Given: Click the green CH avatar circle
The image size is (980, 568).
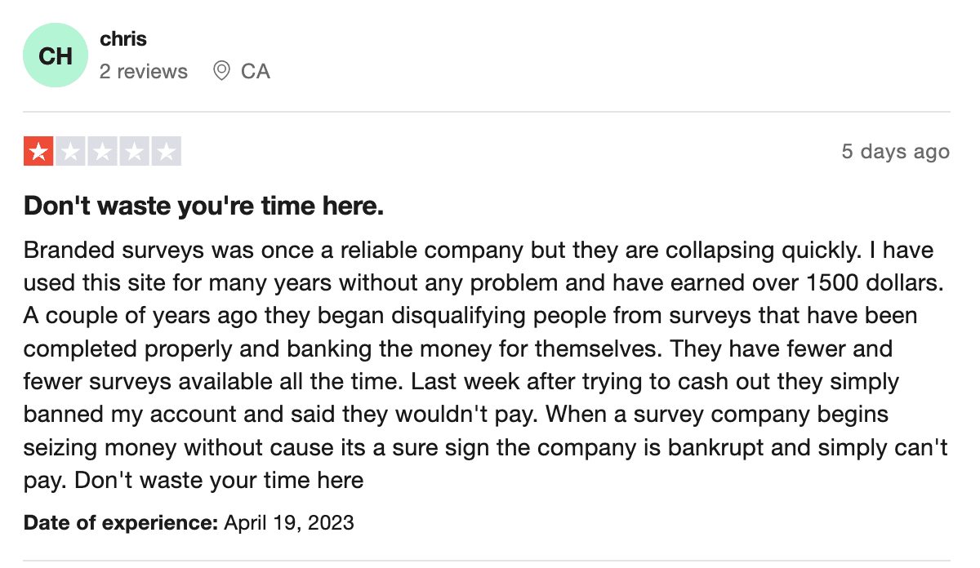Looking at the screenshot, I should 56,55.
